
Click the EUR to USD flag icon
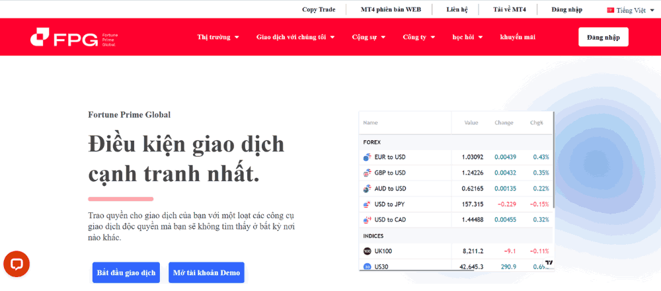click(x=368, y=157)
